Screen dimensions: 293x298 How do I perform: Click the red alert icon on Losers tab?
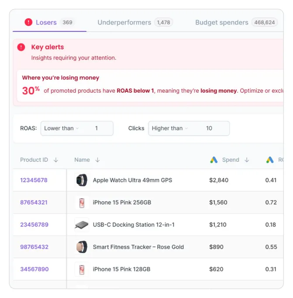(28, 22)
